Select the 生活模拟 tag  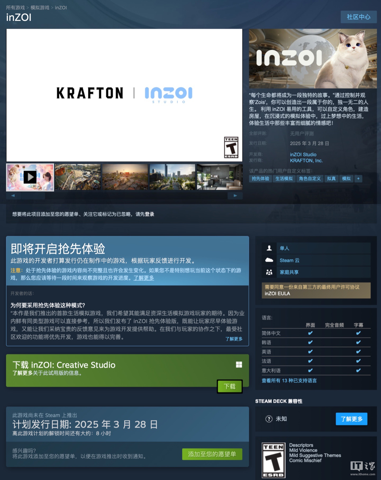(x=284, y=179)
